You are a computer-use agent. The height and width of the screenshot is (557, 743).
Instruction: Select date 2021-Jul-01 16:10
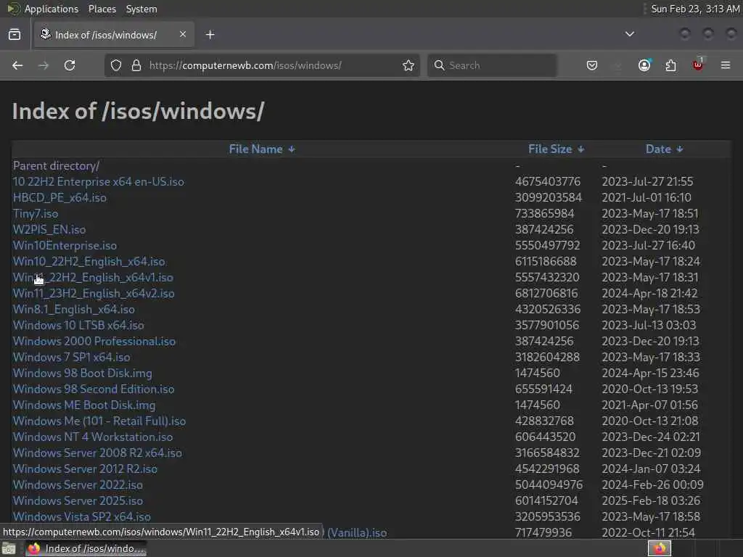click(x=646, y=197)
